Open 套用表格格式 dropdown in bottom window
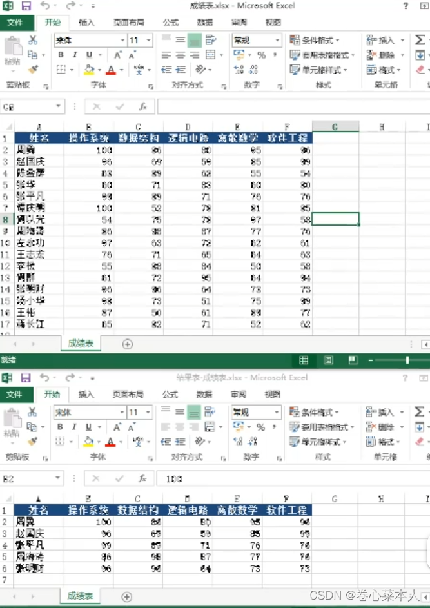The width and height of the screenshot is (430, 608). click(322, 427)
